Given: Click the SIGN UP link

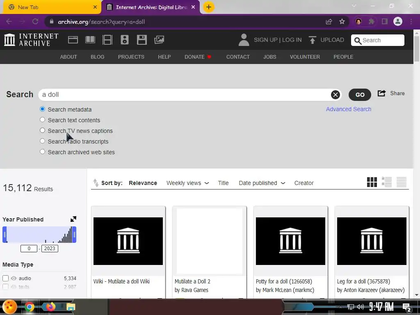Looking at the screenshot, I should tap(266, 40).
